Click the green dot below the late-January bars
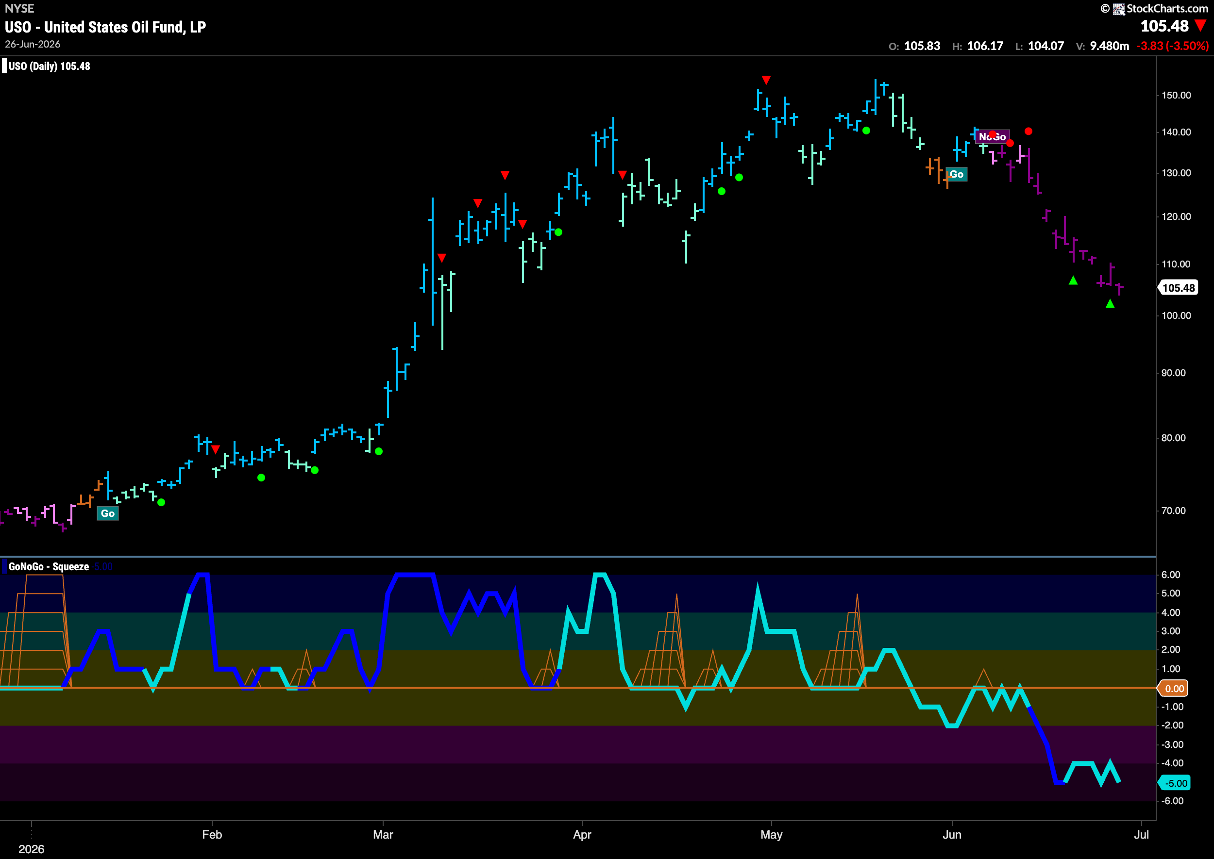1214x859 pixels. tap(161, 502)
